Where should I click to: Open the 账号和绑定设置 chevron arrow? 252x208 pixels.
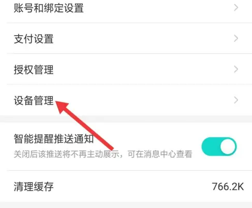pyautogui.click(x=236, y=8)
